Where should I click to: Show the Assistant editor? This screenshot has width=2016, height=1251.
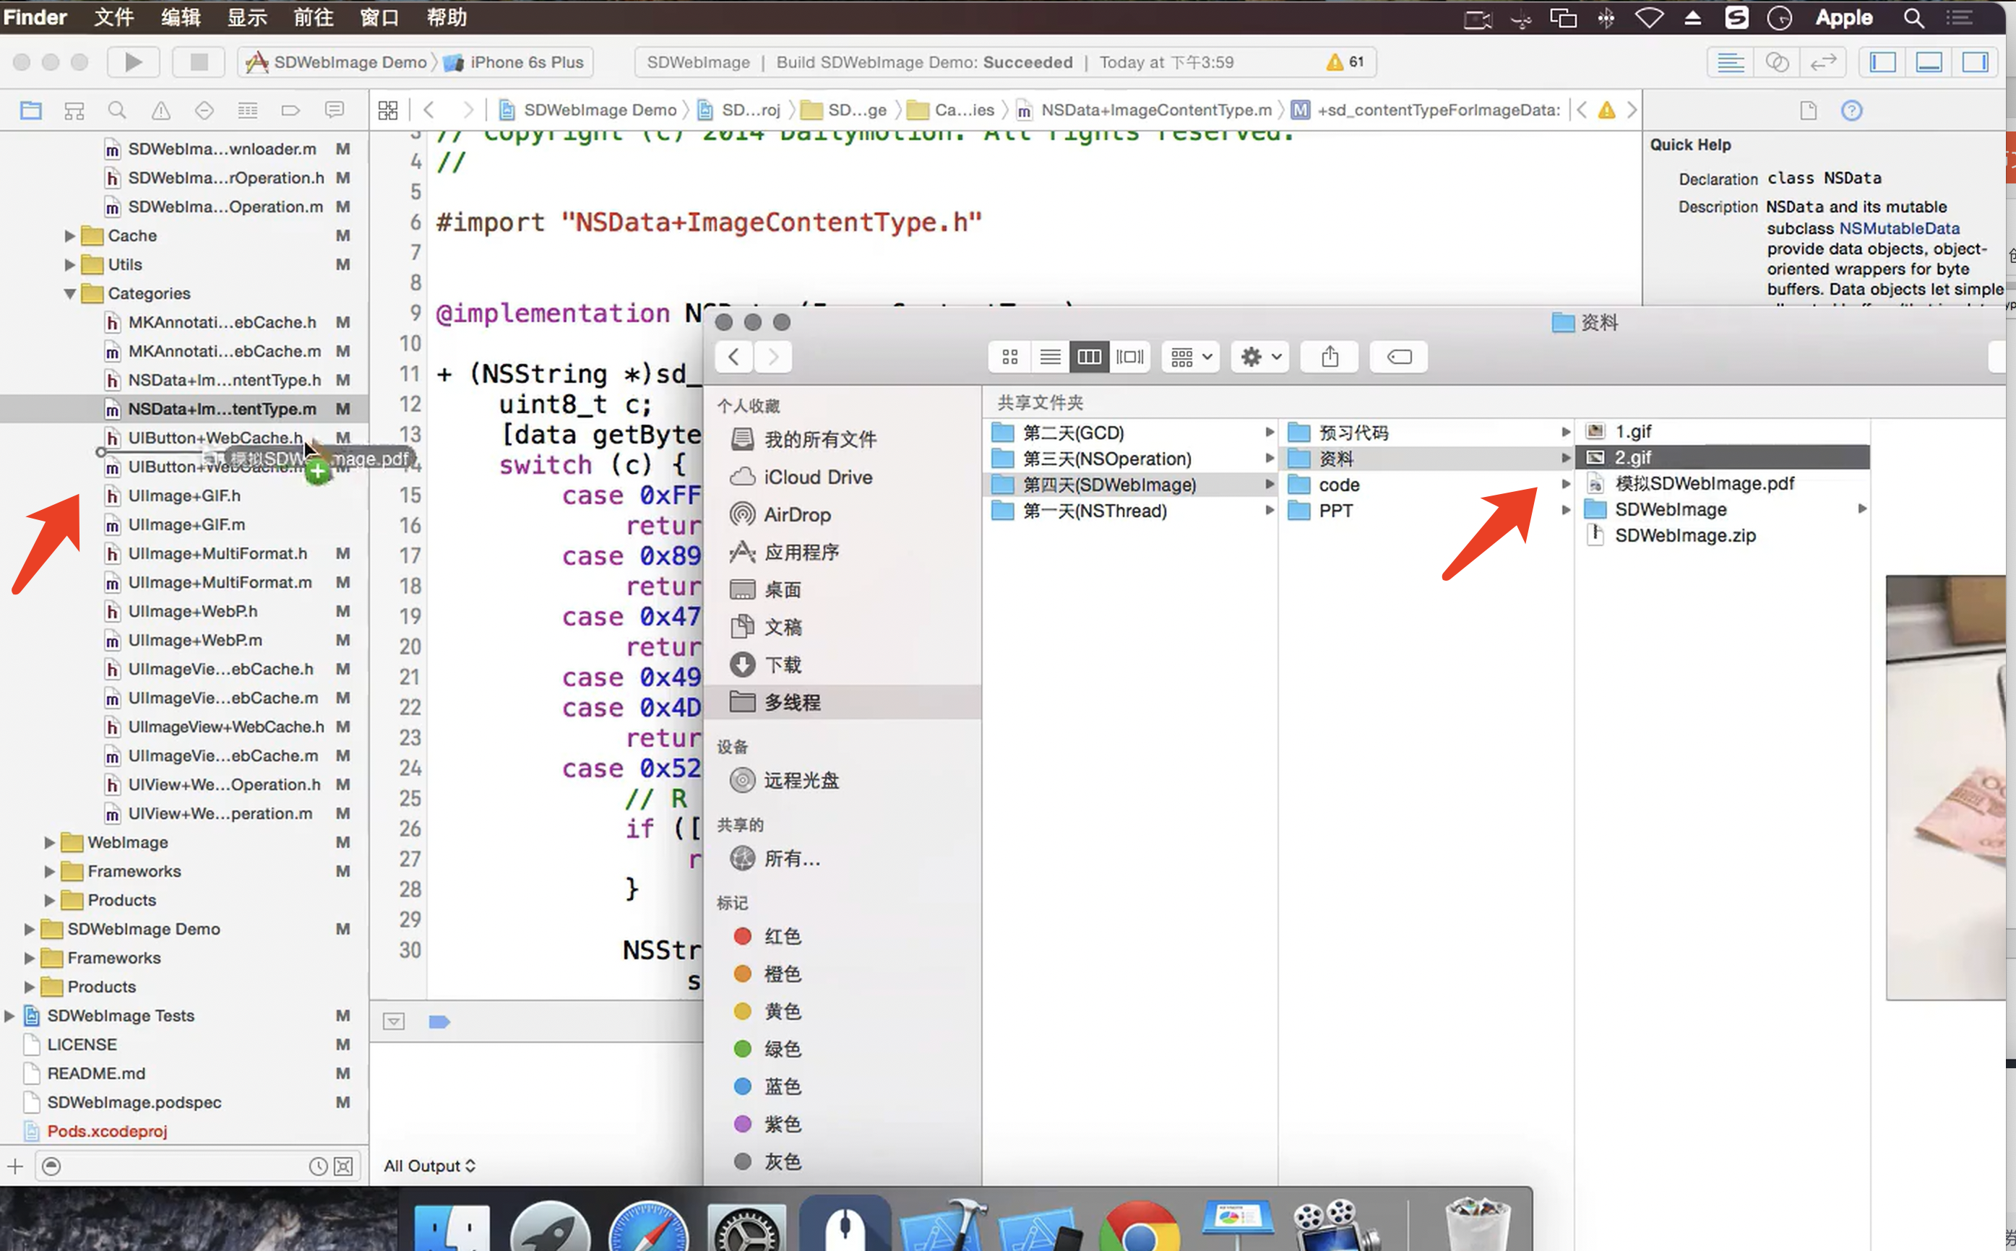coord(1777,62)
